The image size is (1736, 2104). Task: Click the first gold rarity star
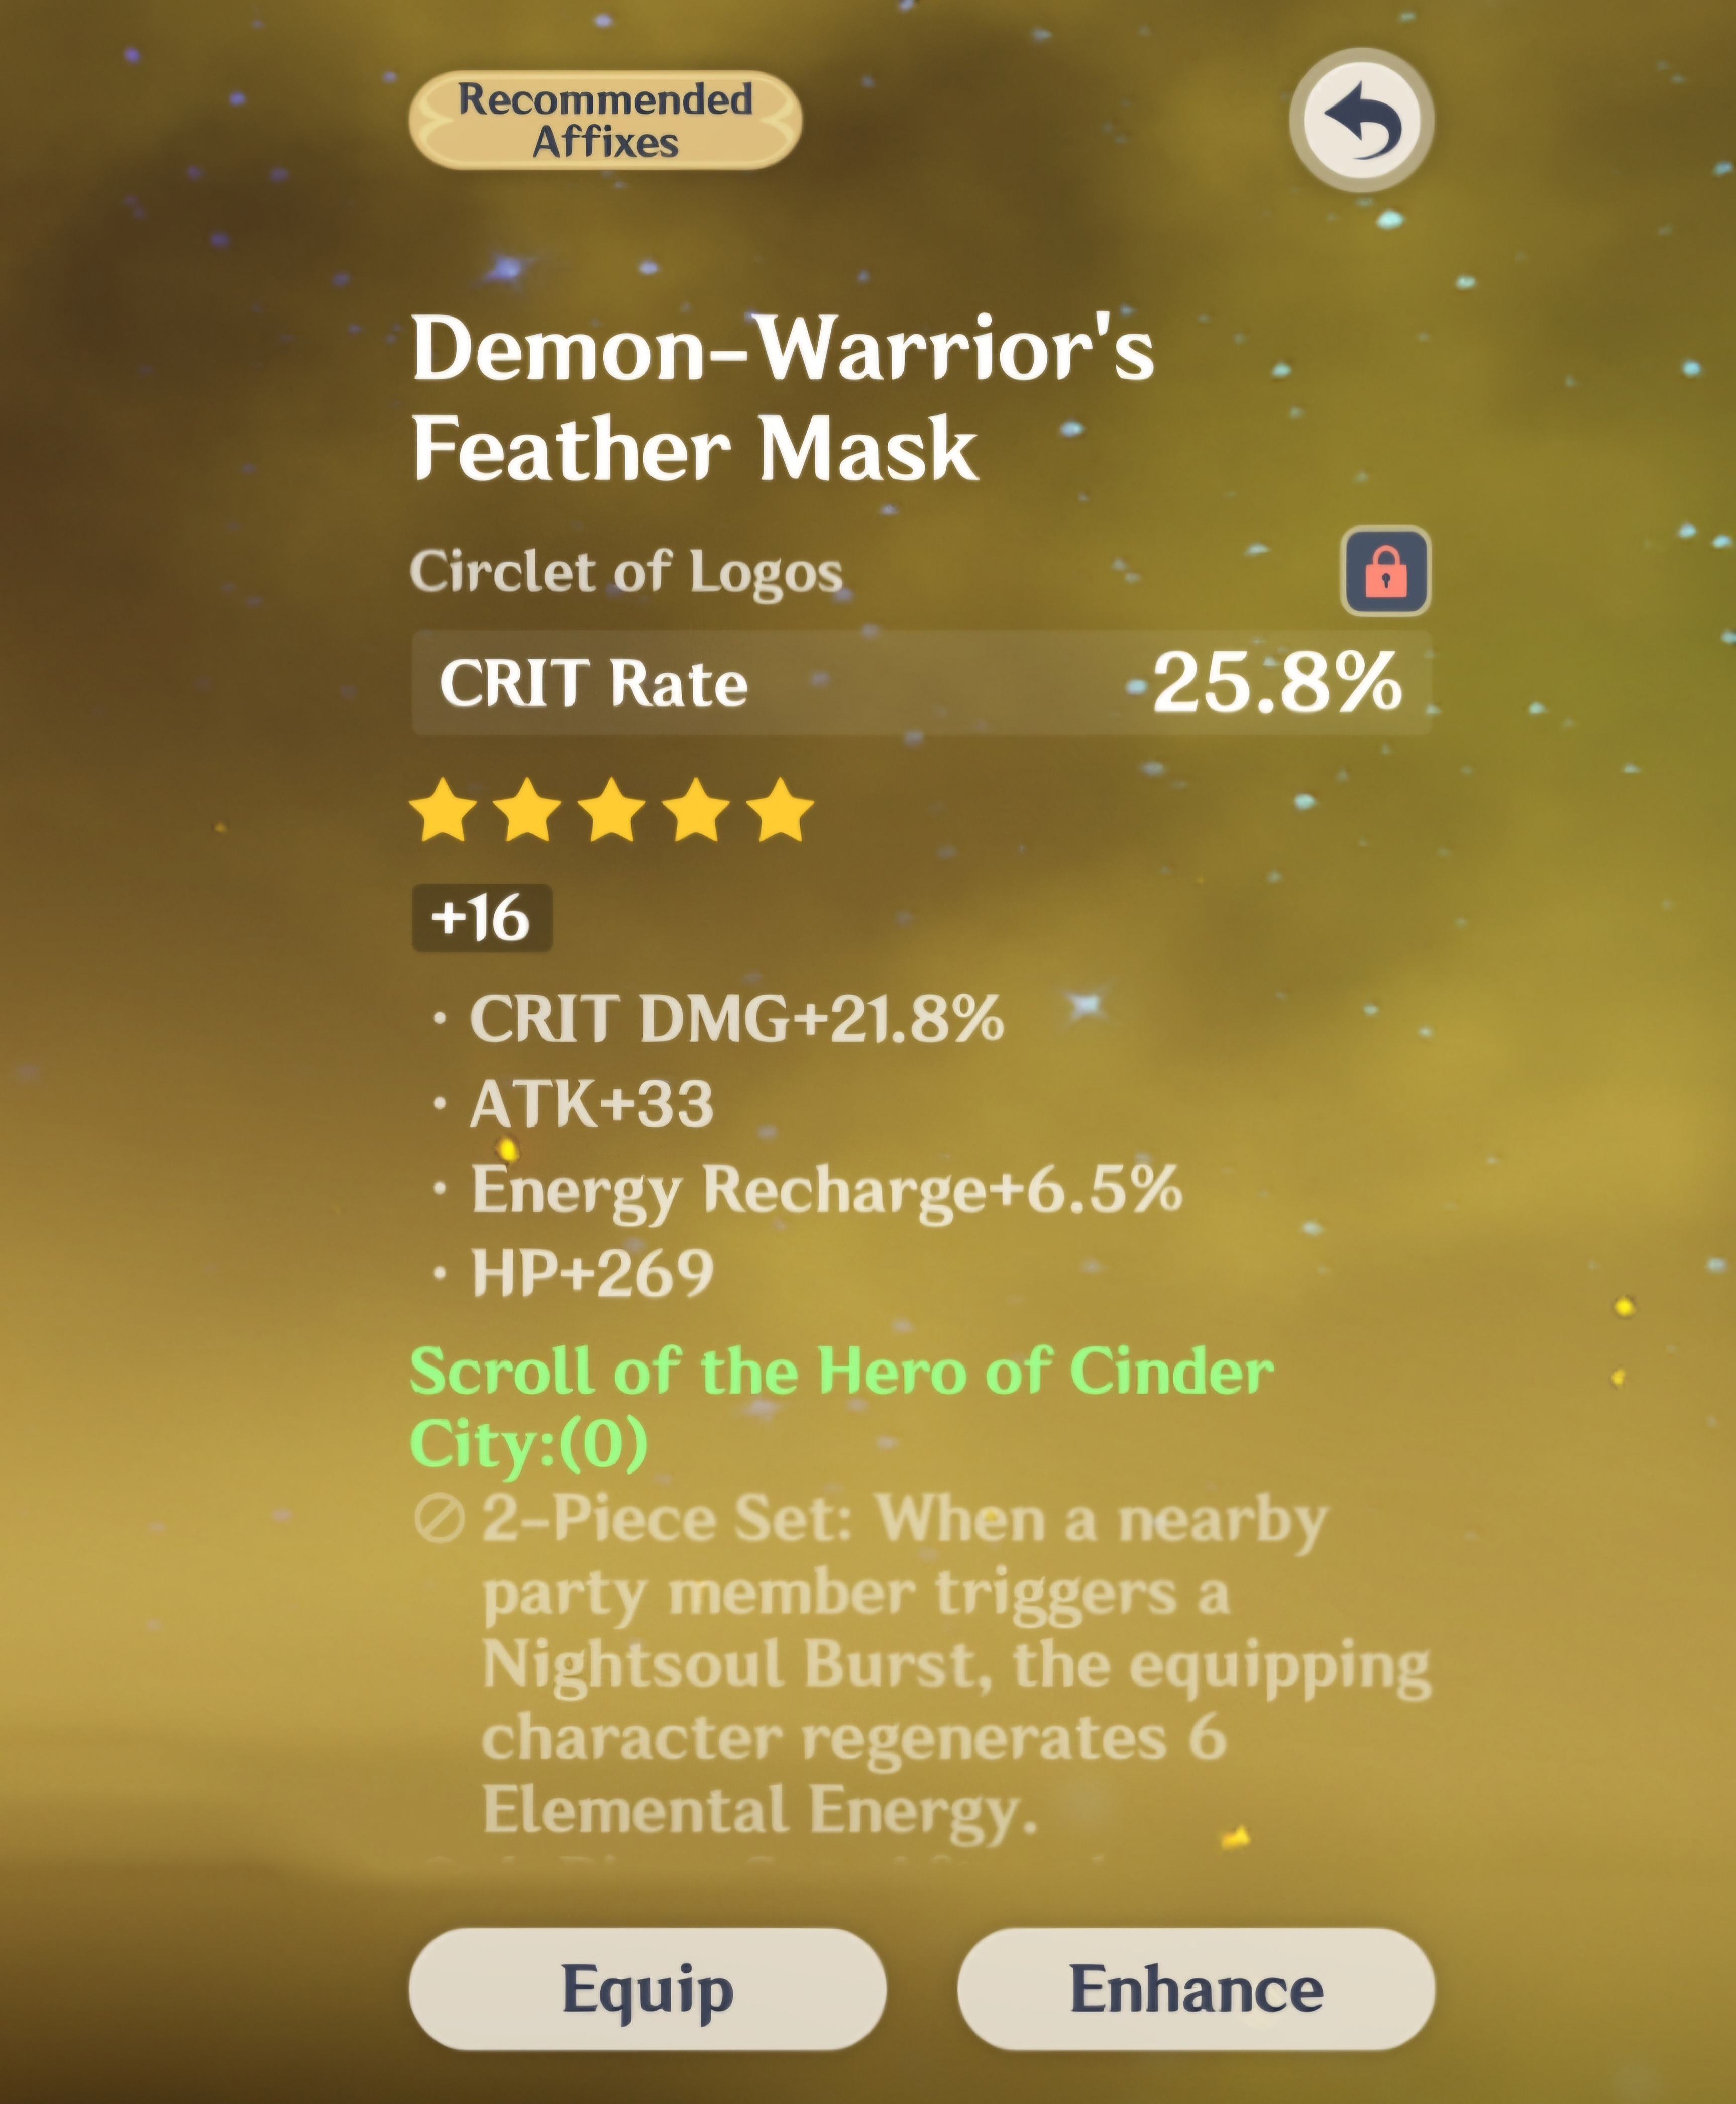click(x=444, y=811)
